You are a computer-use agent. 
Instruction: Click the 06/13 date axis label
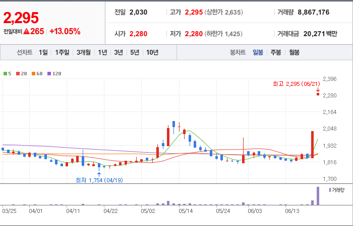point(292,211)
